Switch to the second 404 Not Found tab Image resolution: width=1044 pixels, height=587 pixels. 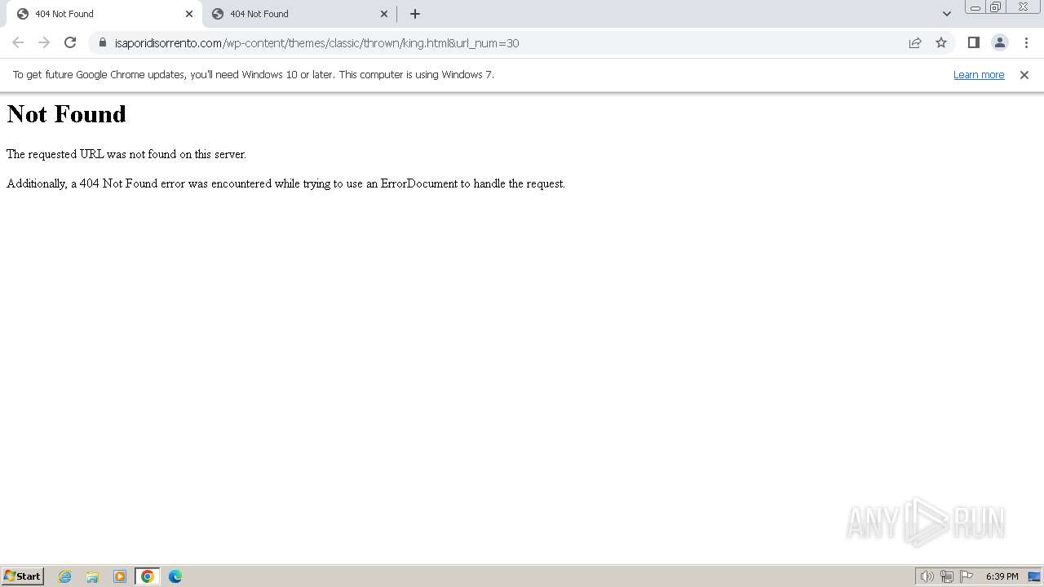(x=299, y=14)
